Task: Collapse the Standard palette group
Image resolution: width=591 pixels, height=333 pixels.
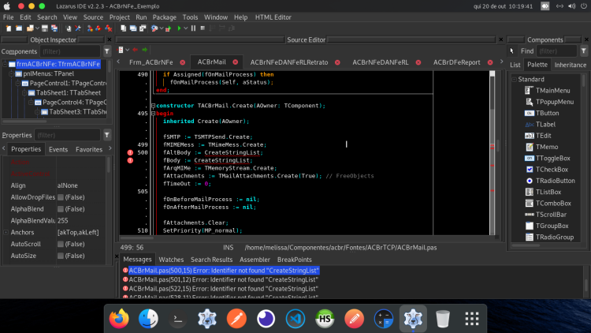Action: [514, 79]
